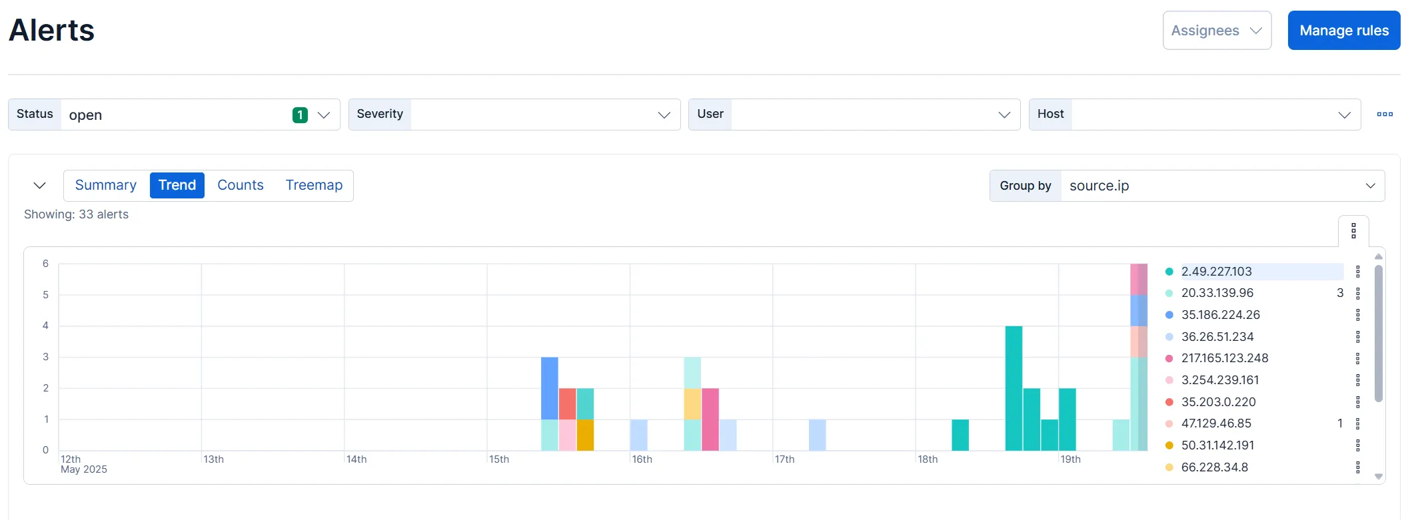Image resolution: width=1418 pixels, height=520 pixels.
Task: Click the Showing: 33 alerts text
Action: click(76, 214)
